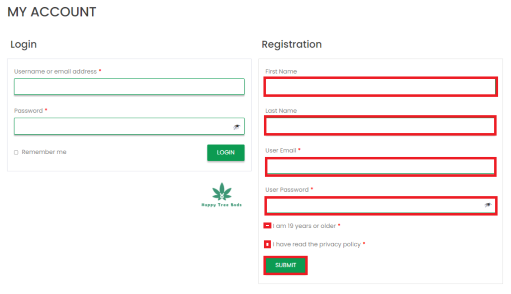Image resolution: width=511 pixels, height=294 pixels.
Task: Click the Last Name input field
Action: click(x=380, y=126)
